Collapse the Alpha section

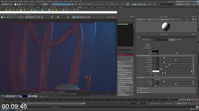click(x=137, y=77)
